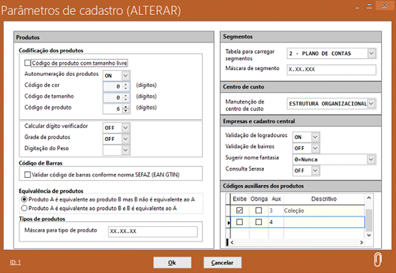Toggle Validar código de barras SEFAZ checkbox

[28, 174]
